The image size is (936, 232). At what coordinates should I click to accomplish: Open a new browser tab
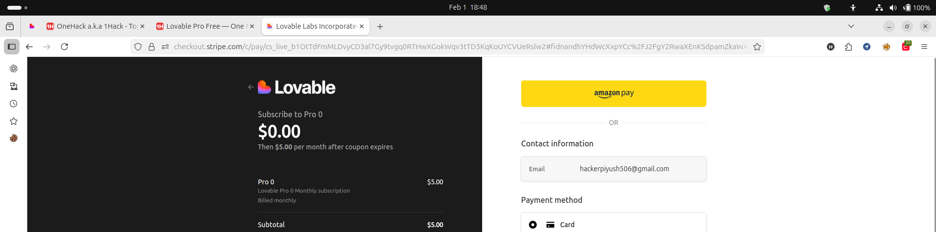click(x=380, y=26)
